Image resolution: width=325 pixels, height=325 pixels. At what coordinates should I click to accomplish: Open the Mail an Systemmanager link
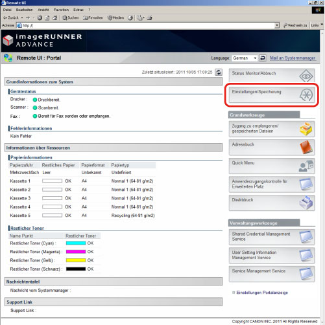293,58
